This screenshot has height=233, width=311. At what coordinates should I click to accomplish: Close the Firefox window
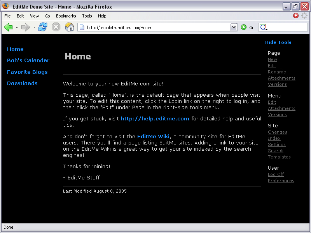[304, 7]
